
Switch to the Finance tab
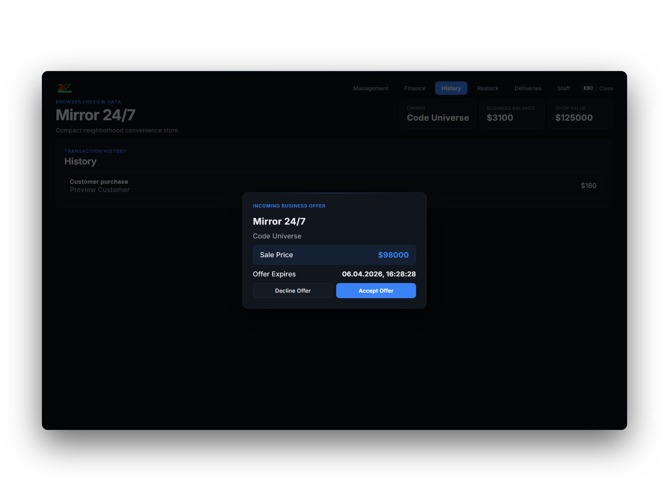415,88
